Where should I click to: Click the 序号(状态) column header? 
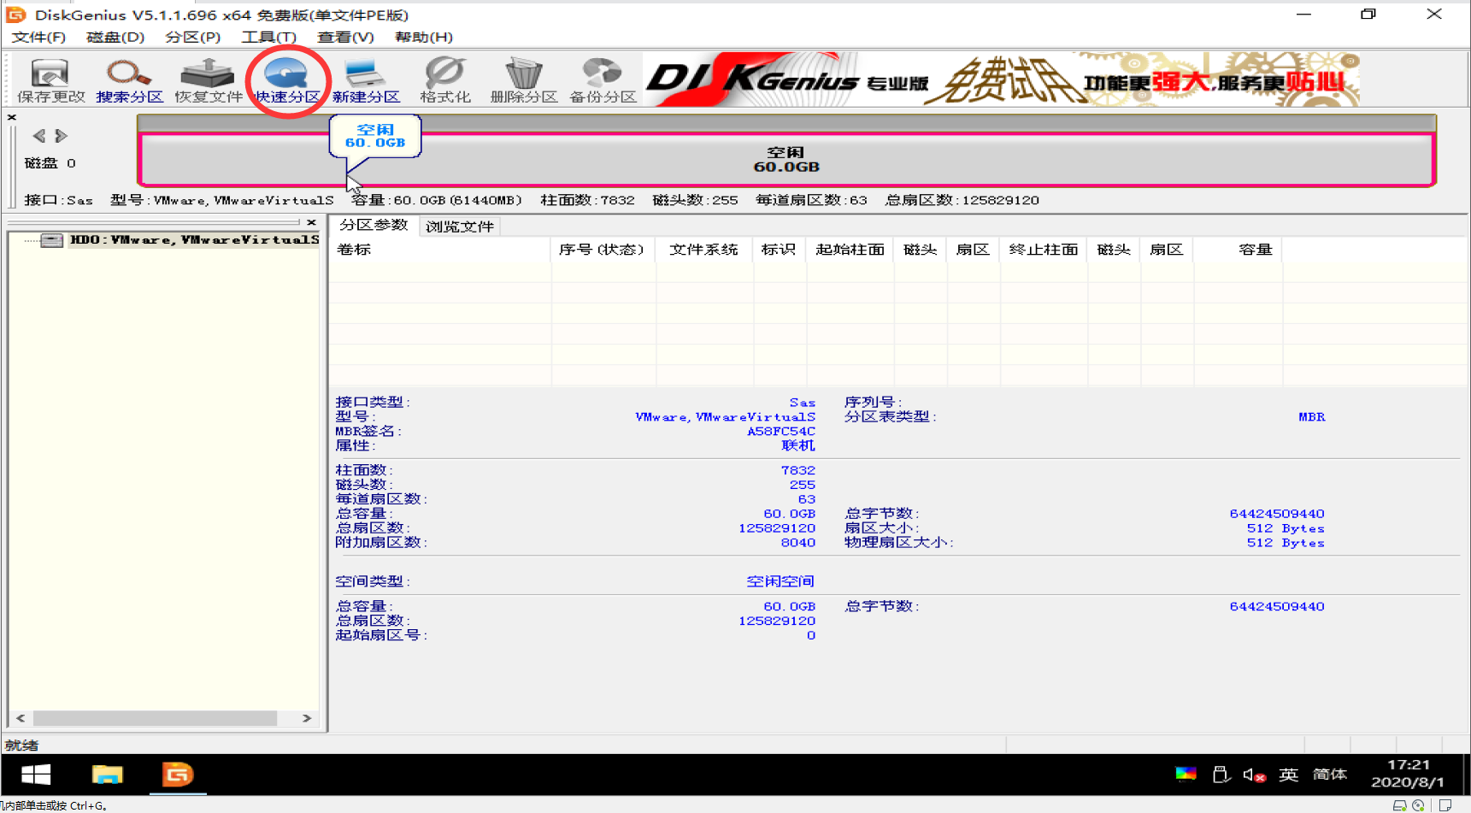pyautogui.click(x=602, y=250)
